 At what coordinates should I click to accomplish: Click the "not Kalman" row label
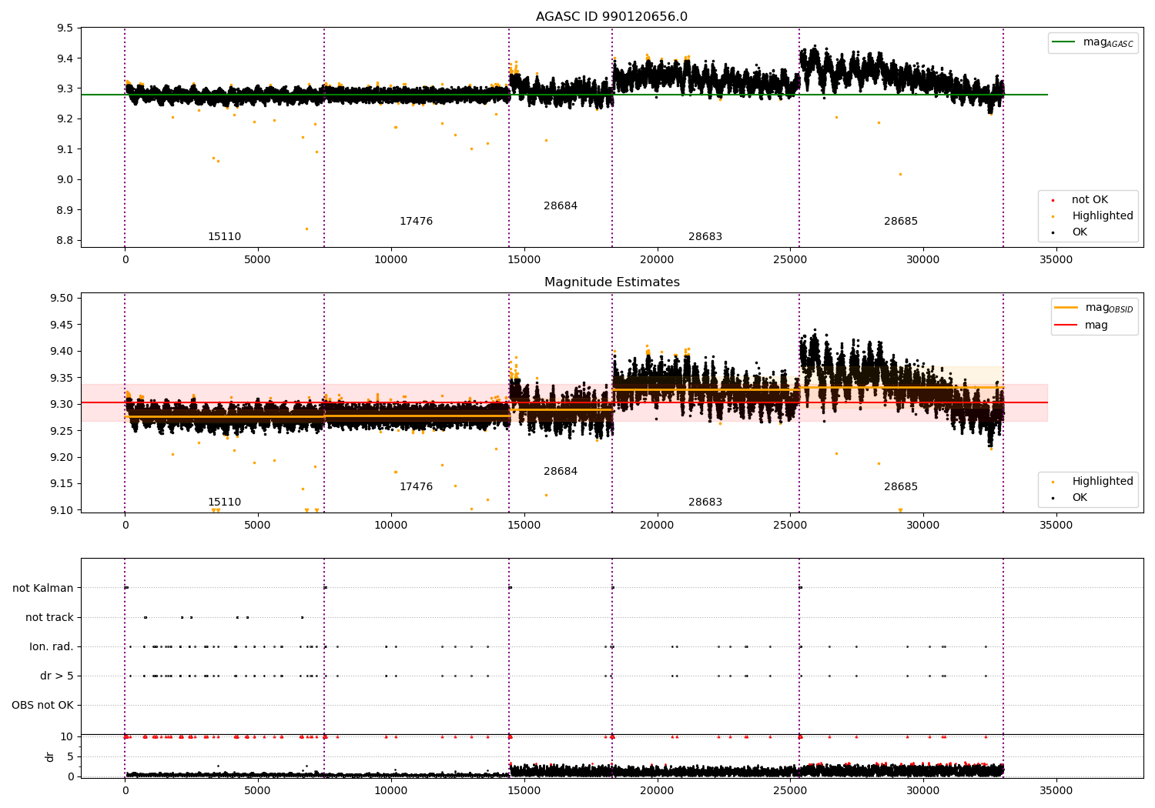(x=43, y=589)
